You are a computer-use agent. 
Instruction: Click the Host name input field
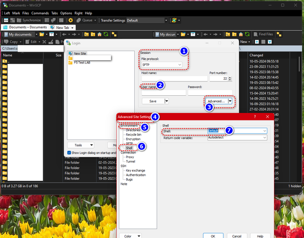pos(174,78)
